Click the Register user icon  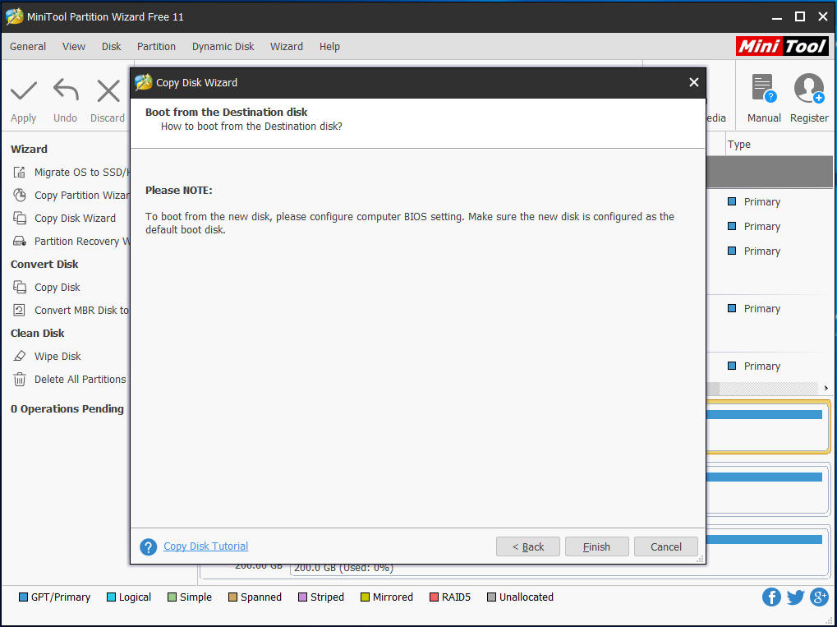point(809,88)
